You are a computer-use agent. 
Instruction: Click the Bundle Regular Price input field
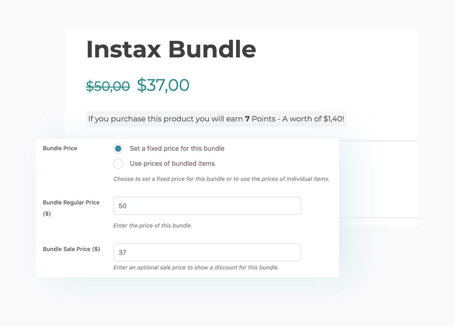(x=207, y=206)
